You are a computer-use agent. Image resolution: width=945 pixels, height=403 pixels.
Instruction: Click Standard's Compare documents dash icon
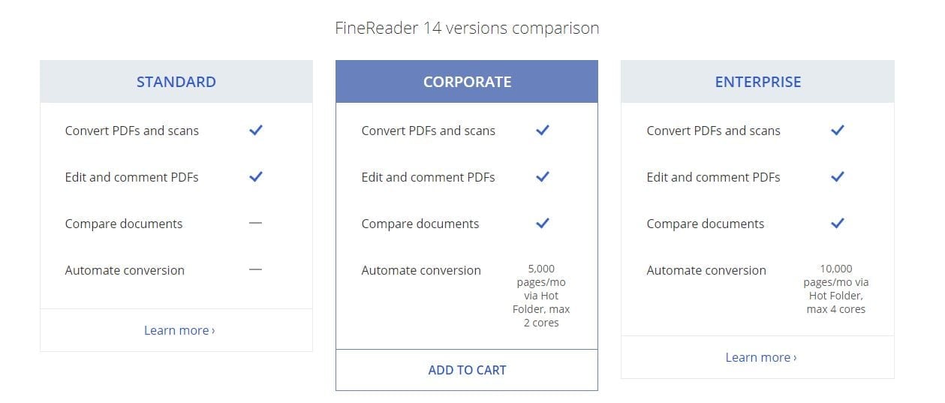pos(255,224)
